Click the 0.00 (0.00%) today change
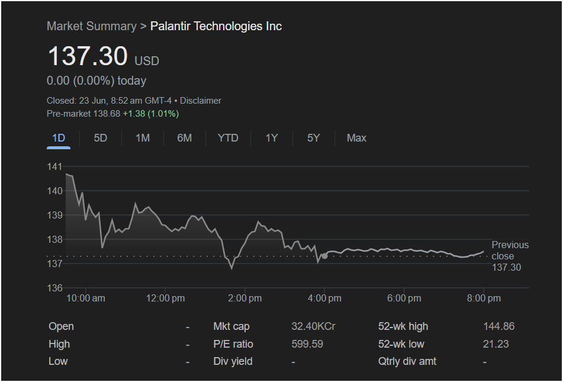This screenshot has width=563, height=382. click(x=96, y=81)
